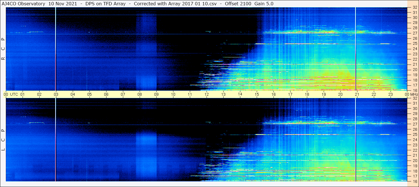This screenshot has width=419, height=187.
Task: Select the 18 hour mark on UTC axis
Action: [x=307, y=94]
